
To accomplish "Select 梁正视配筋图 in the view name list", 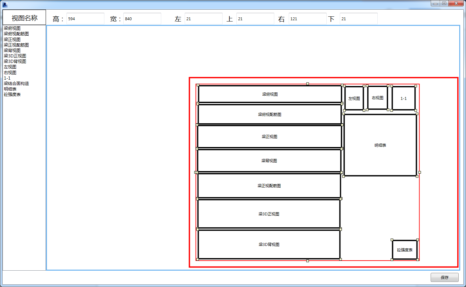I will [x=16, y=45].
